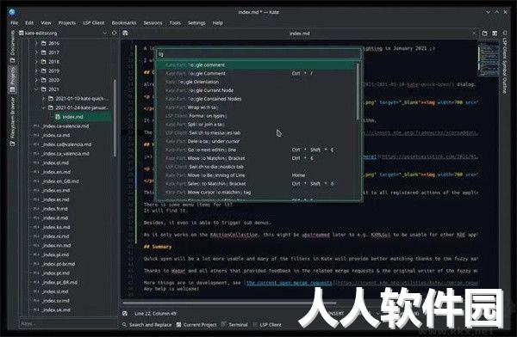The height and width of the screenshot is (337, 517).
Task: Select _index.ca.md file
Action: (56, 135)
